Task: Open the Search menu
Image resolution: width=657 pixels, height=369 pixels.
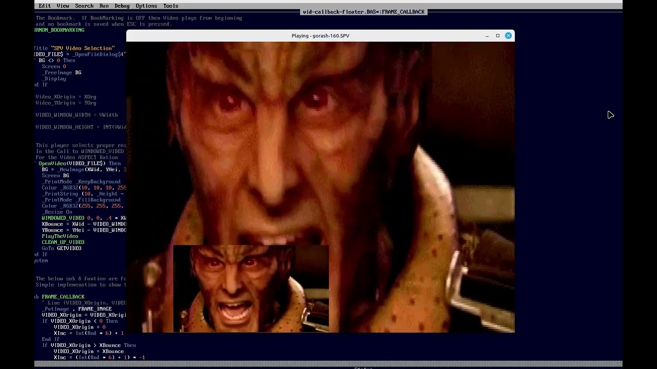Action: tap(84, 6)
